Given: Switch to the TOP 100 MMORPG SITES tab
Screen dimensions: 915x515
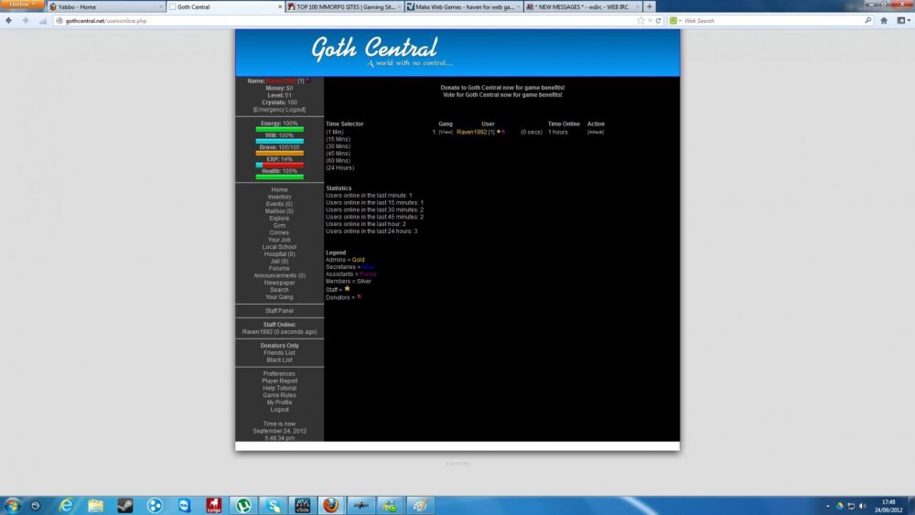Looking at the screenshot, I should 342,6.
